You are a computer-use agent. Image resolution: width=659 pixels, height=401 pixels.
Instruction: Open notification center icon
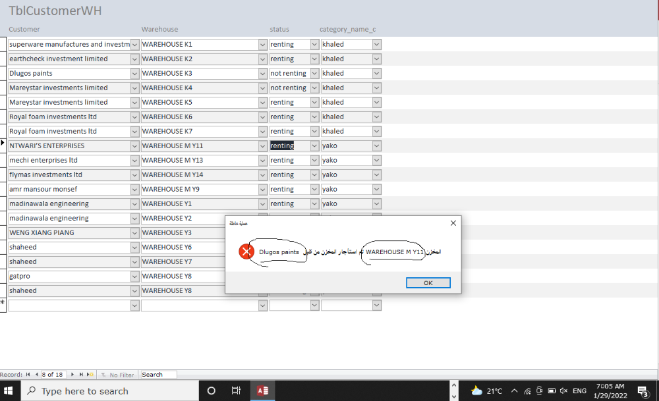pos(643,391)
